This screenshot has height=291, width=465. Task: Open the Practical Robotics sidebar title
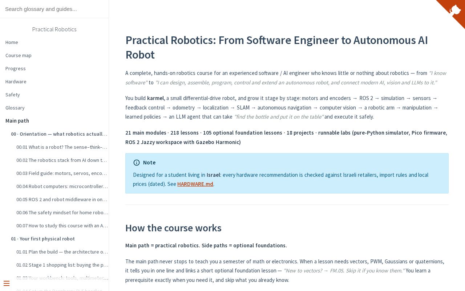tap(54, 29)
